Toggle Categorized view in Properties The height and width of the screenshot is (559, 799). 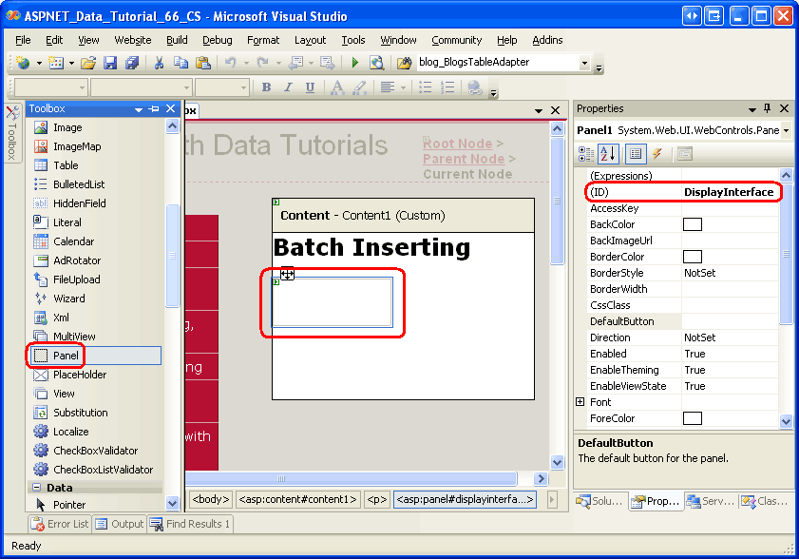coord(586,153)
